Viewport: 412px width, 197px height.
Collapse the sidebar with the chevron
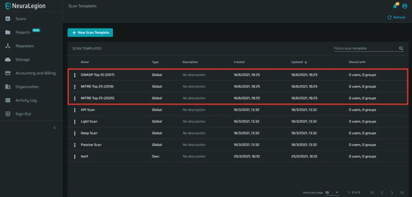coord(55,128)
